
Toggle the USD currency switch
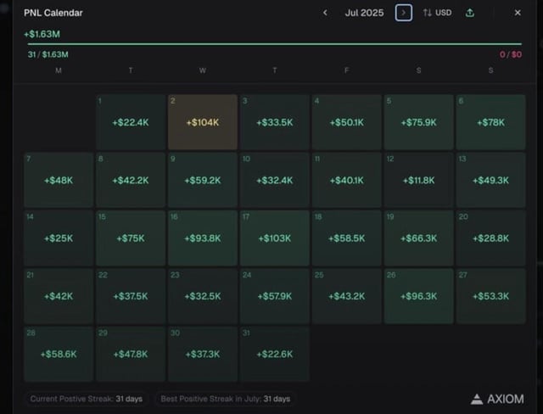[x=437, y=13]
